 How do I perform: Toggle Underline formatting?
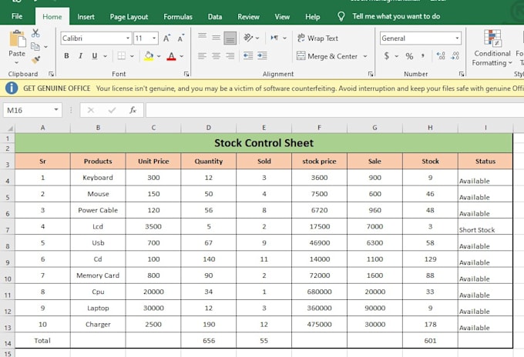click(95, 55)
